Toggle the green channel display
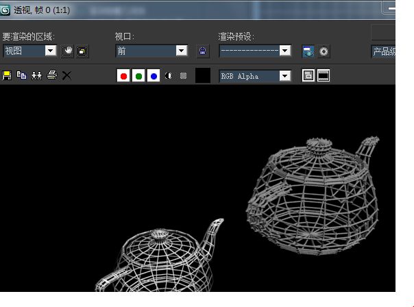Viewport: 414px width, 307px height. coord(138,76)
